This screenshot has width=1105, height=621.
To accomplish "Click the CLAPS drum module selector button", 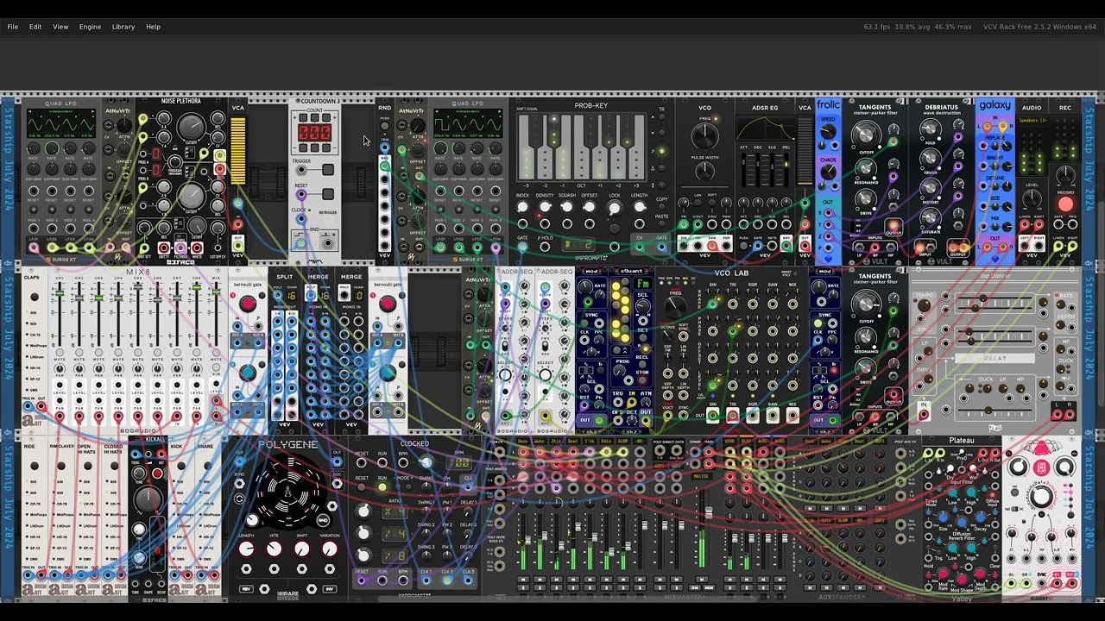I will [34, 298].
